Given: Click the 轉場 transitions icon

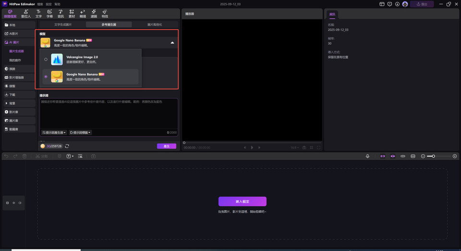Looking at the screenshot, I should [x=83, y=13].
